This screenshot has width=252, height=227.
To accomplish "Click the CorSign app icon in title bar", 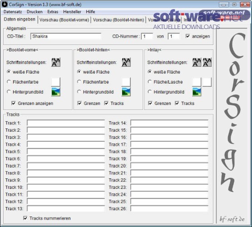I will 5,5.
